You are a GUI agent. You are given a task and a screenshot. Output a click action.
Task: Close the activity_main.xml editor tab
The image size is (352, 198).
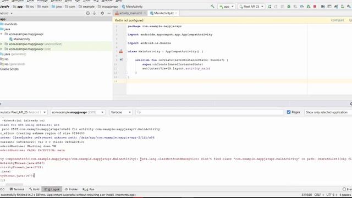click(145, 13)
